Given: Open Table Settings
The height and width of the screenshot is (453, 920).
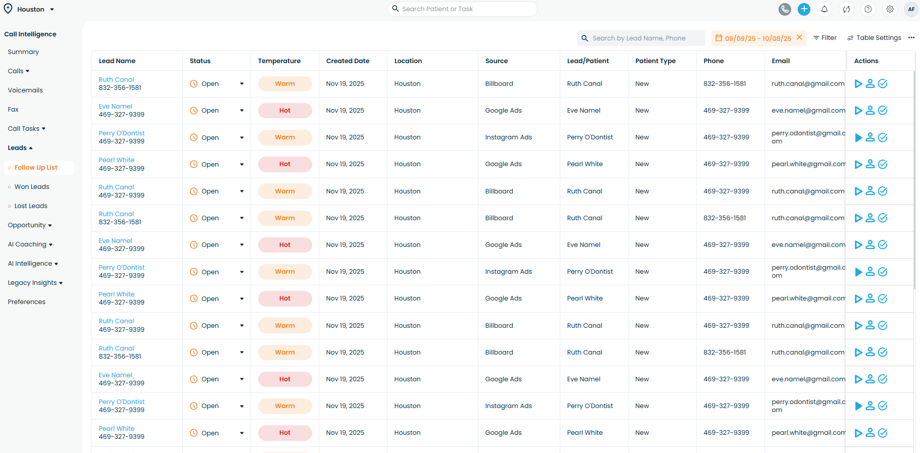Looking at the screenshot, I should [x=874, y=38].
